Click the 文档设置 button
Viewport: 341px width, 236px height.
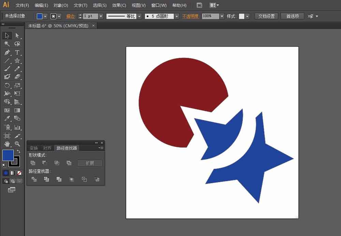266,16
